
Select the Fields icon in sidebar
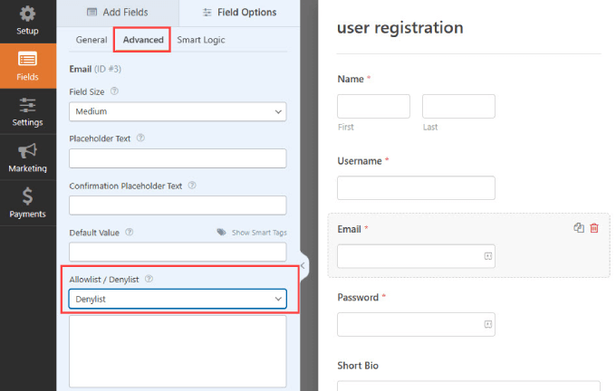pyautogui.click(x=27, y=60)
